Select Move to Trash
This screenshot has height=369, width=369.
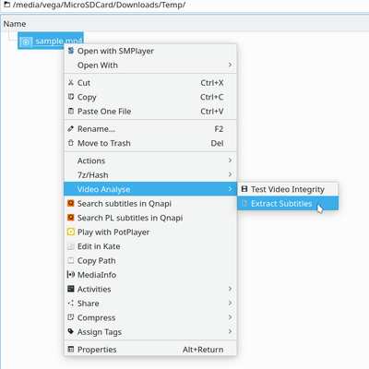coord(150,143)
